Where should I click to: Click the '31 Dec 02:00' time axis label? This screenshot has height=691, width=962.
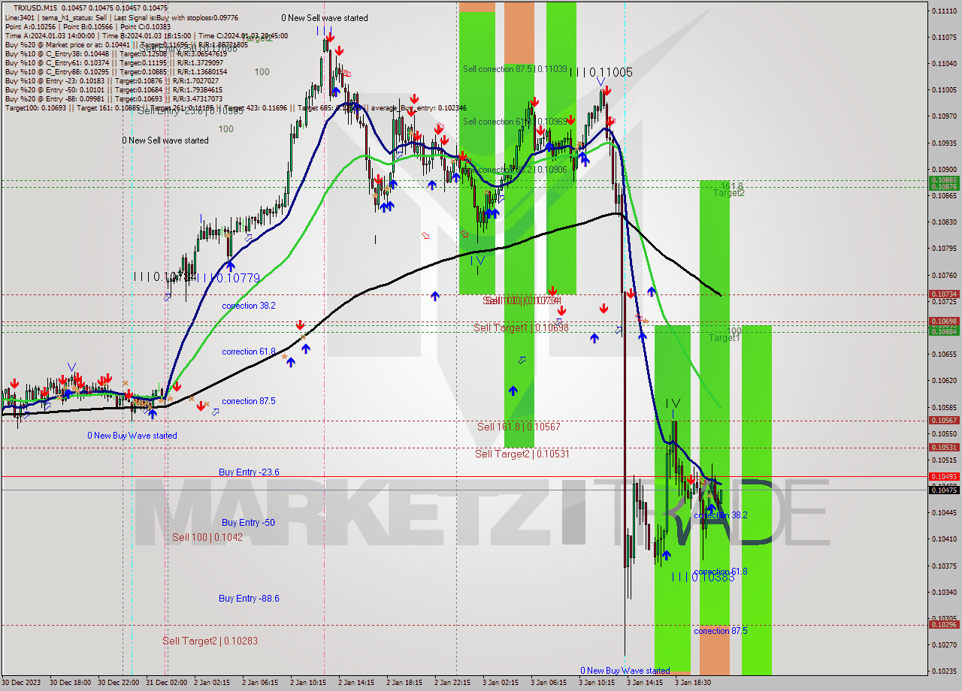point(166,683)
